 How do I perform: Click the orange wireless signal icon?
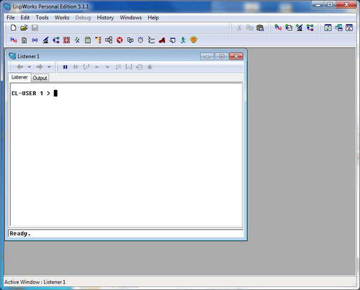194,40
